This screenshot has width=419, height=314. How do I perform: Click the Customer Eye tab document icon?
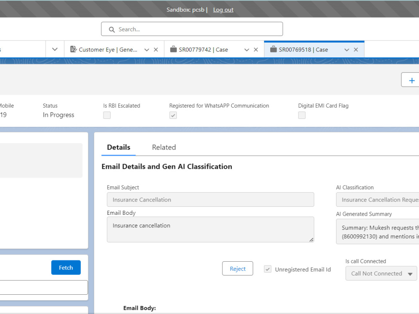(x=73, y=49)
